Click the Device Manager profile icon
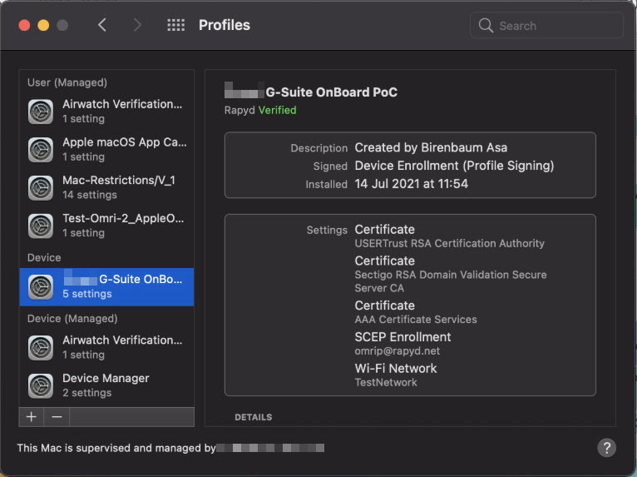 41,385
